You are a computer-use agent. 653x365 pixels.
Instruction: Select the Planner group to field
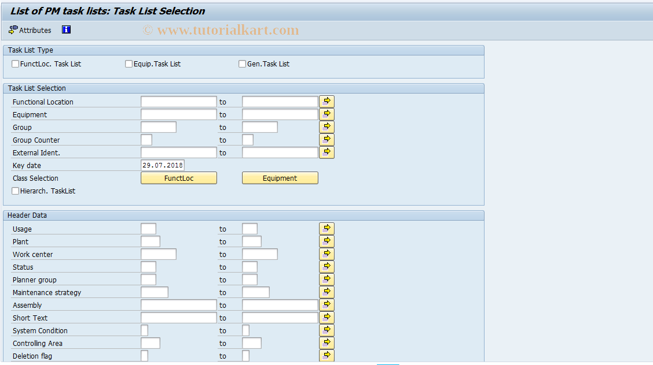pyautogui.click(x=250, y=280)
